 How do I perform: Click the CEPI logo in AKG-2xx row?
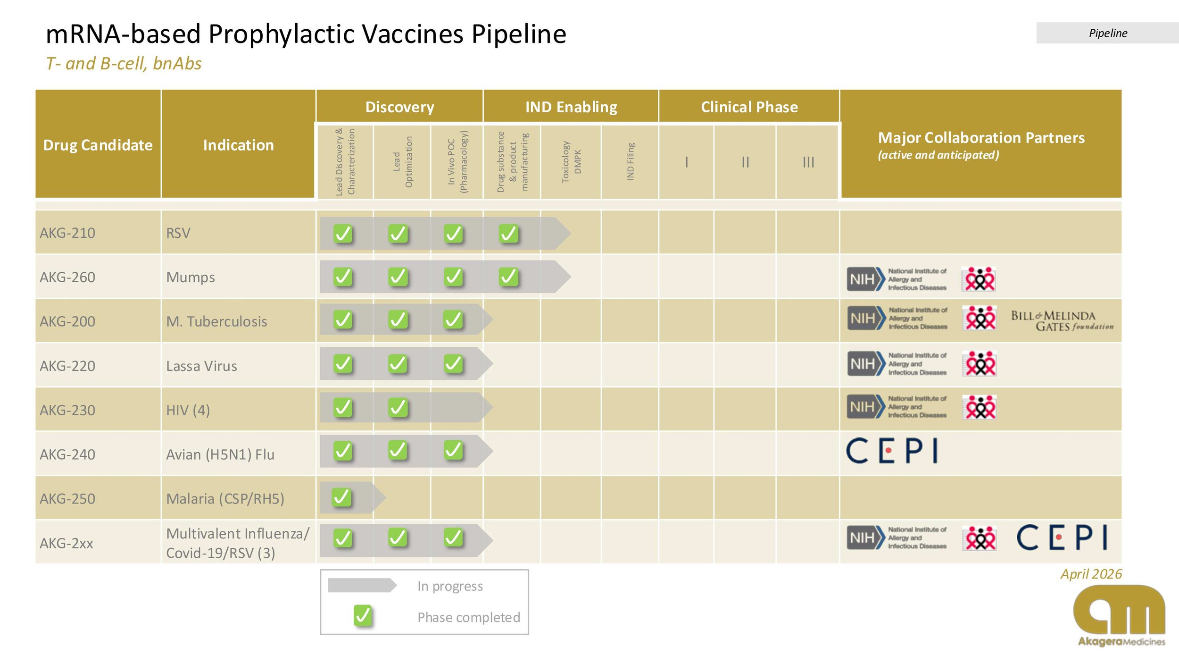[x=1062, y=537]
